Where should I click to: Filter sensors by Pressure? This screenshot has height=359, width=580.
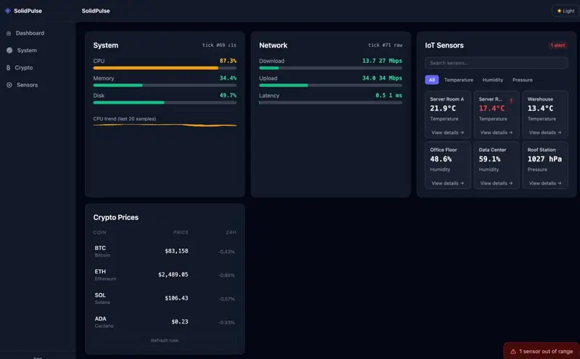tap(522, 80)
